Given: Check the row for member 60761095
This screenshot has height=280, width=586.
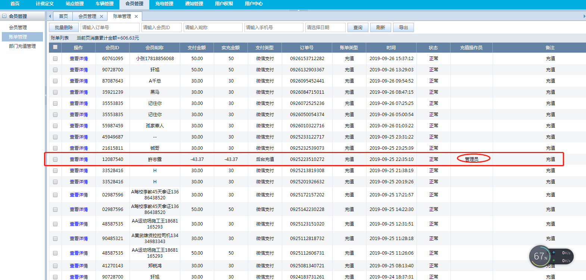Looking at the screenshot, I should (55, 59).
